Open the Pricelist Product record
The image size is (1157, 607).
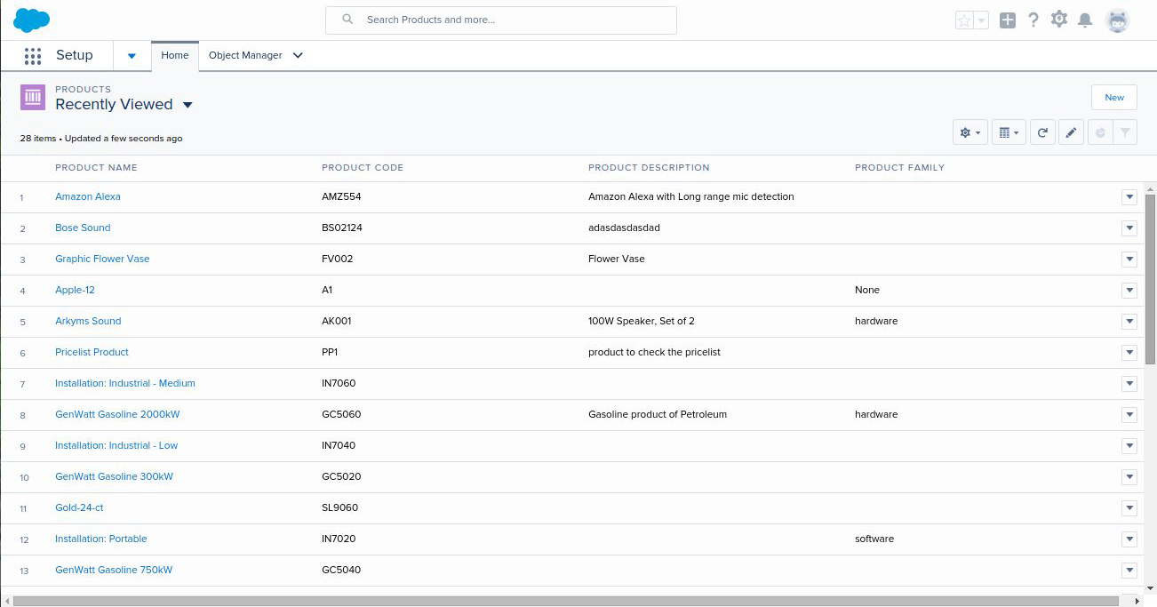[x=92, y=352]
